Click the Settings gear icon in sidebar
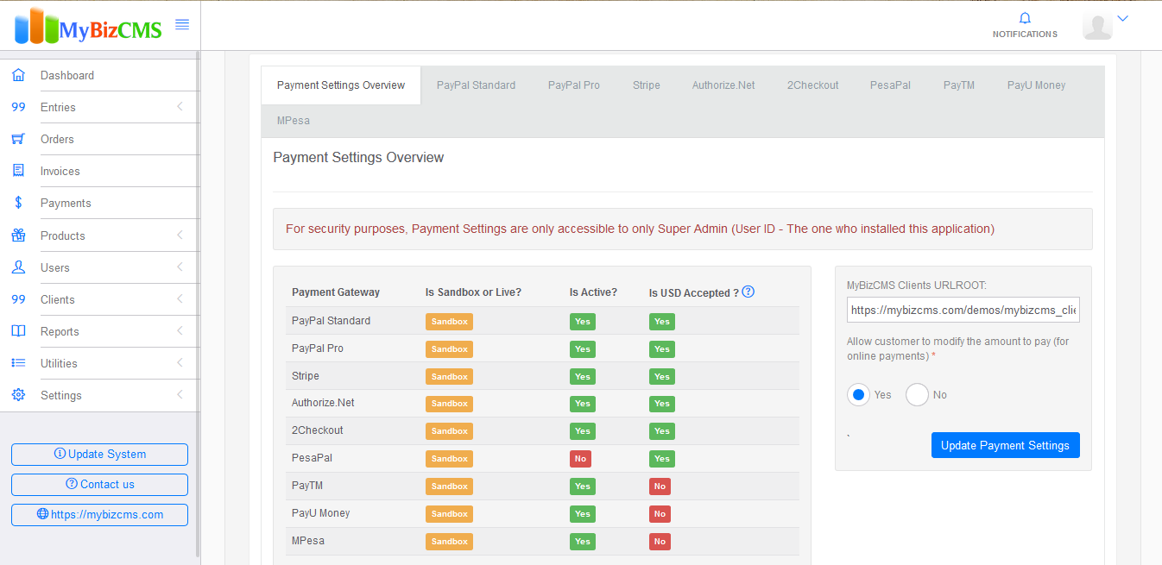This screenshot has width=1162, height=565. pos(18,395)
